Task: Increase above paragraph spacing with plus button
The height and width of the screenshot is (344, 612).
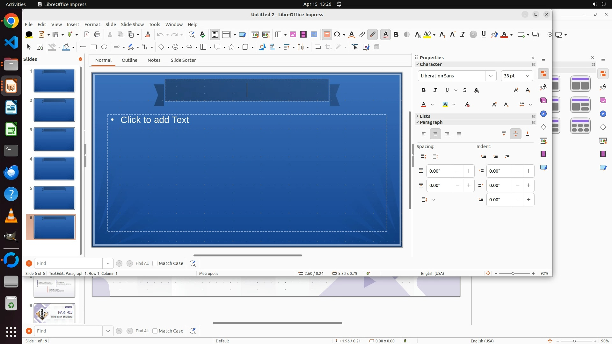Action: (469, 171)
